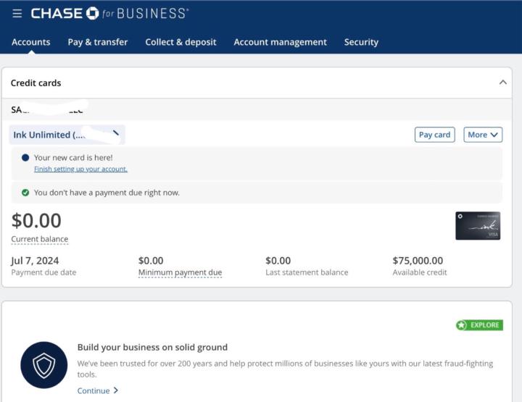Click Build your business on solid ground heading
Viewport: 522px width, 402px height.
pos(152,347)
